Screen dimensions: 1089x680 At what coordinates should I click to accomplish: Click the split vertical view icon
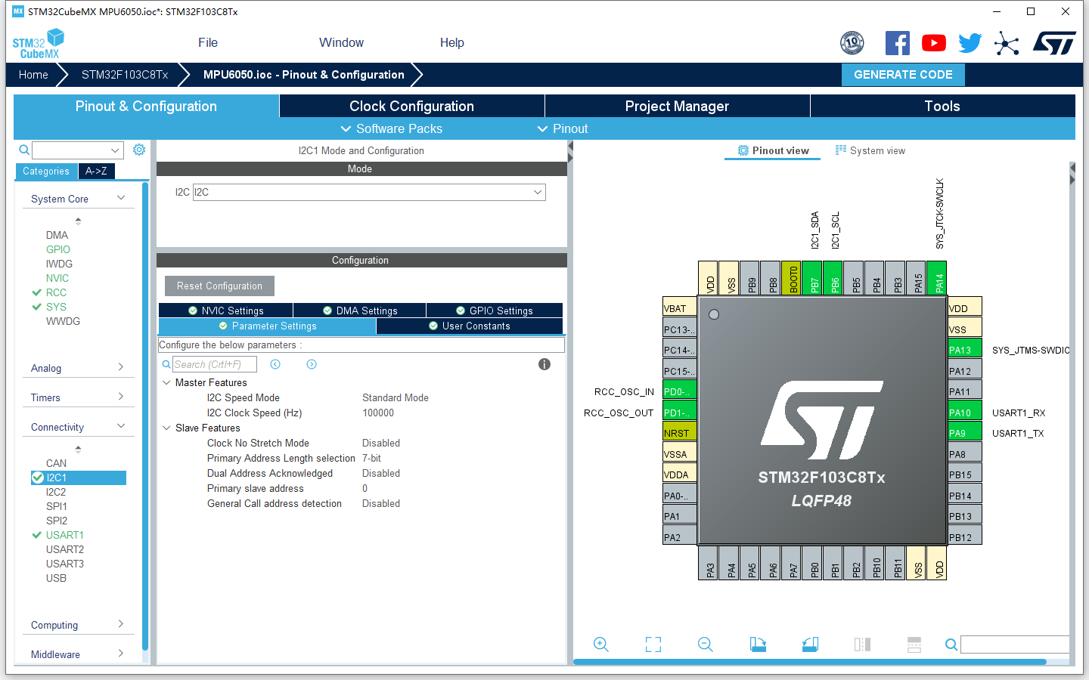tap(862, 644)
